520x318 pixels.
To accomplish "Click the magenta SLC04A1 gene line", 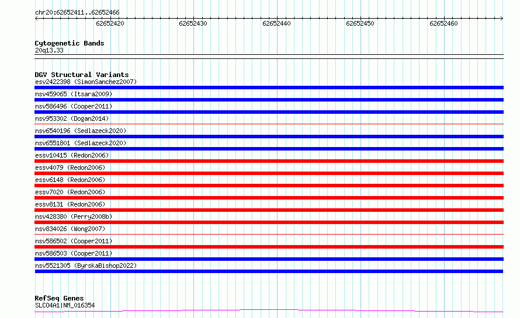I will pyautogui.click(x=269, y=310).
